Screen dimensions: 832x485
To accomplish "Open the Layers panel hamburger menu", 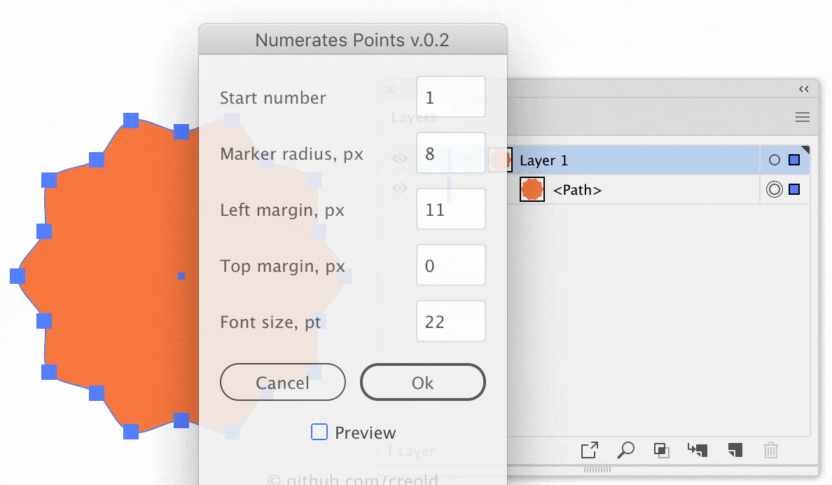I will pyautogui.click(x=803, y=117).
